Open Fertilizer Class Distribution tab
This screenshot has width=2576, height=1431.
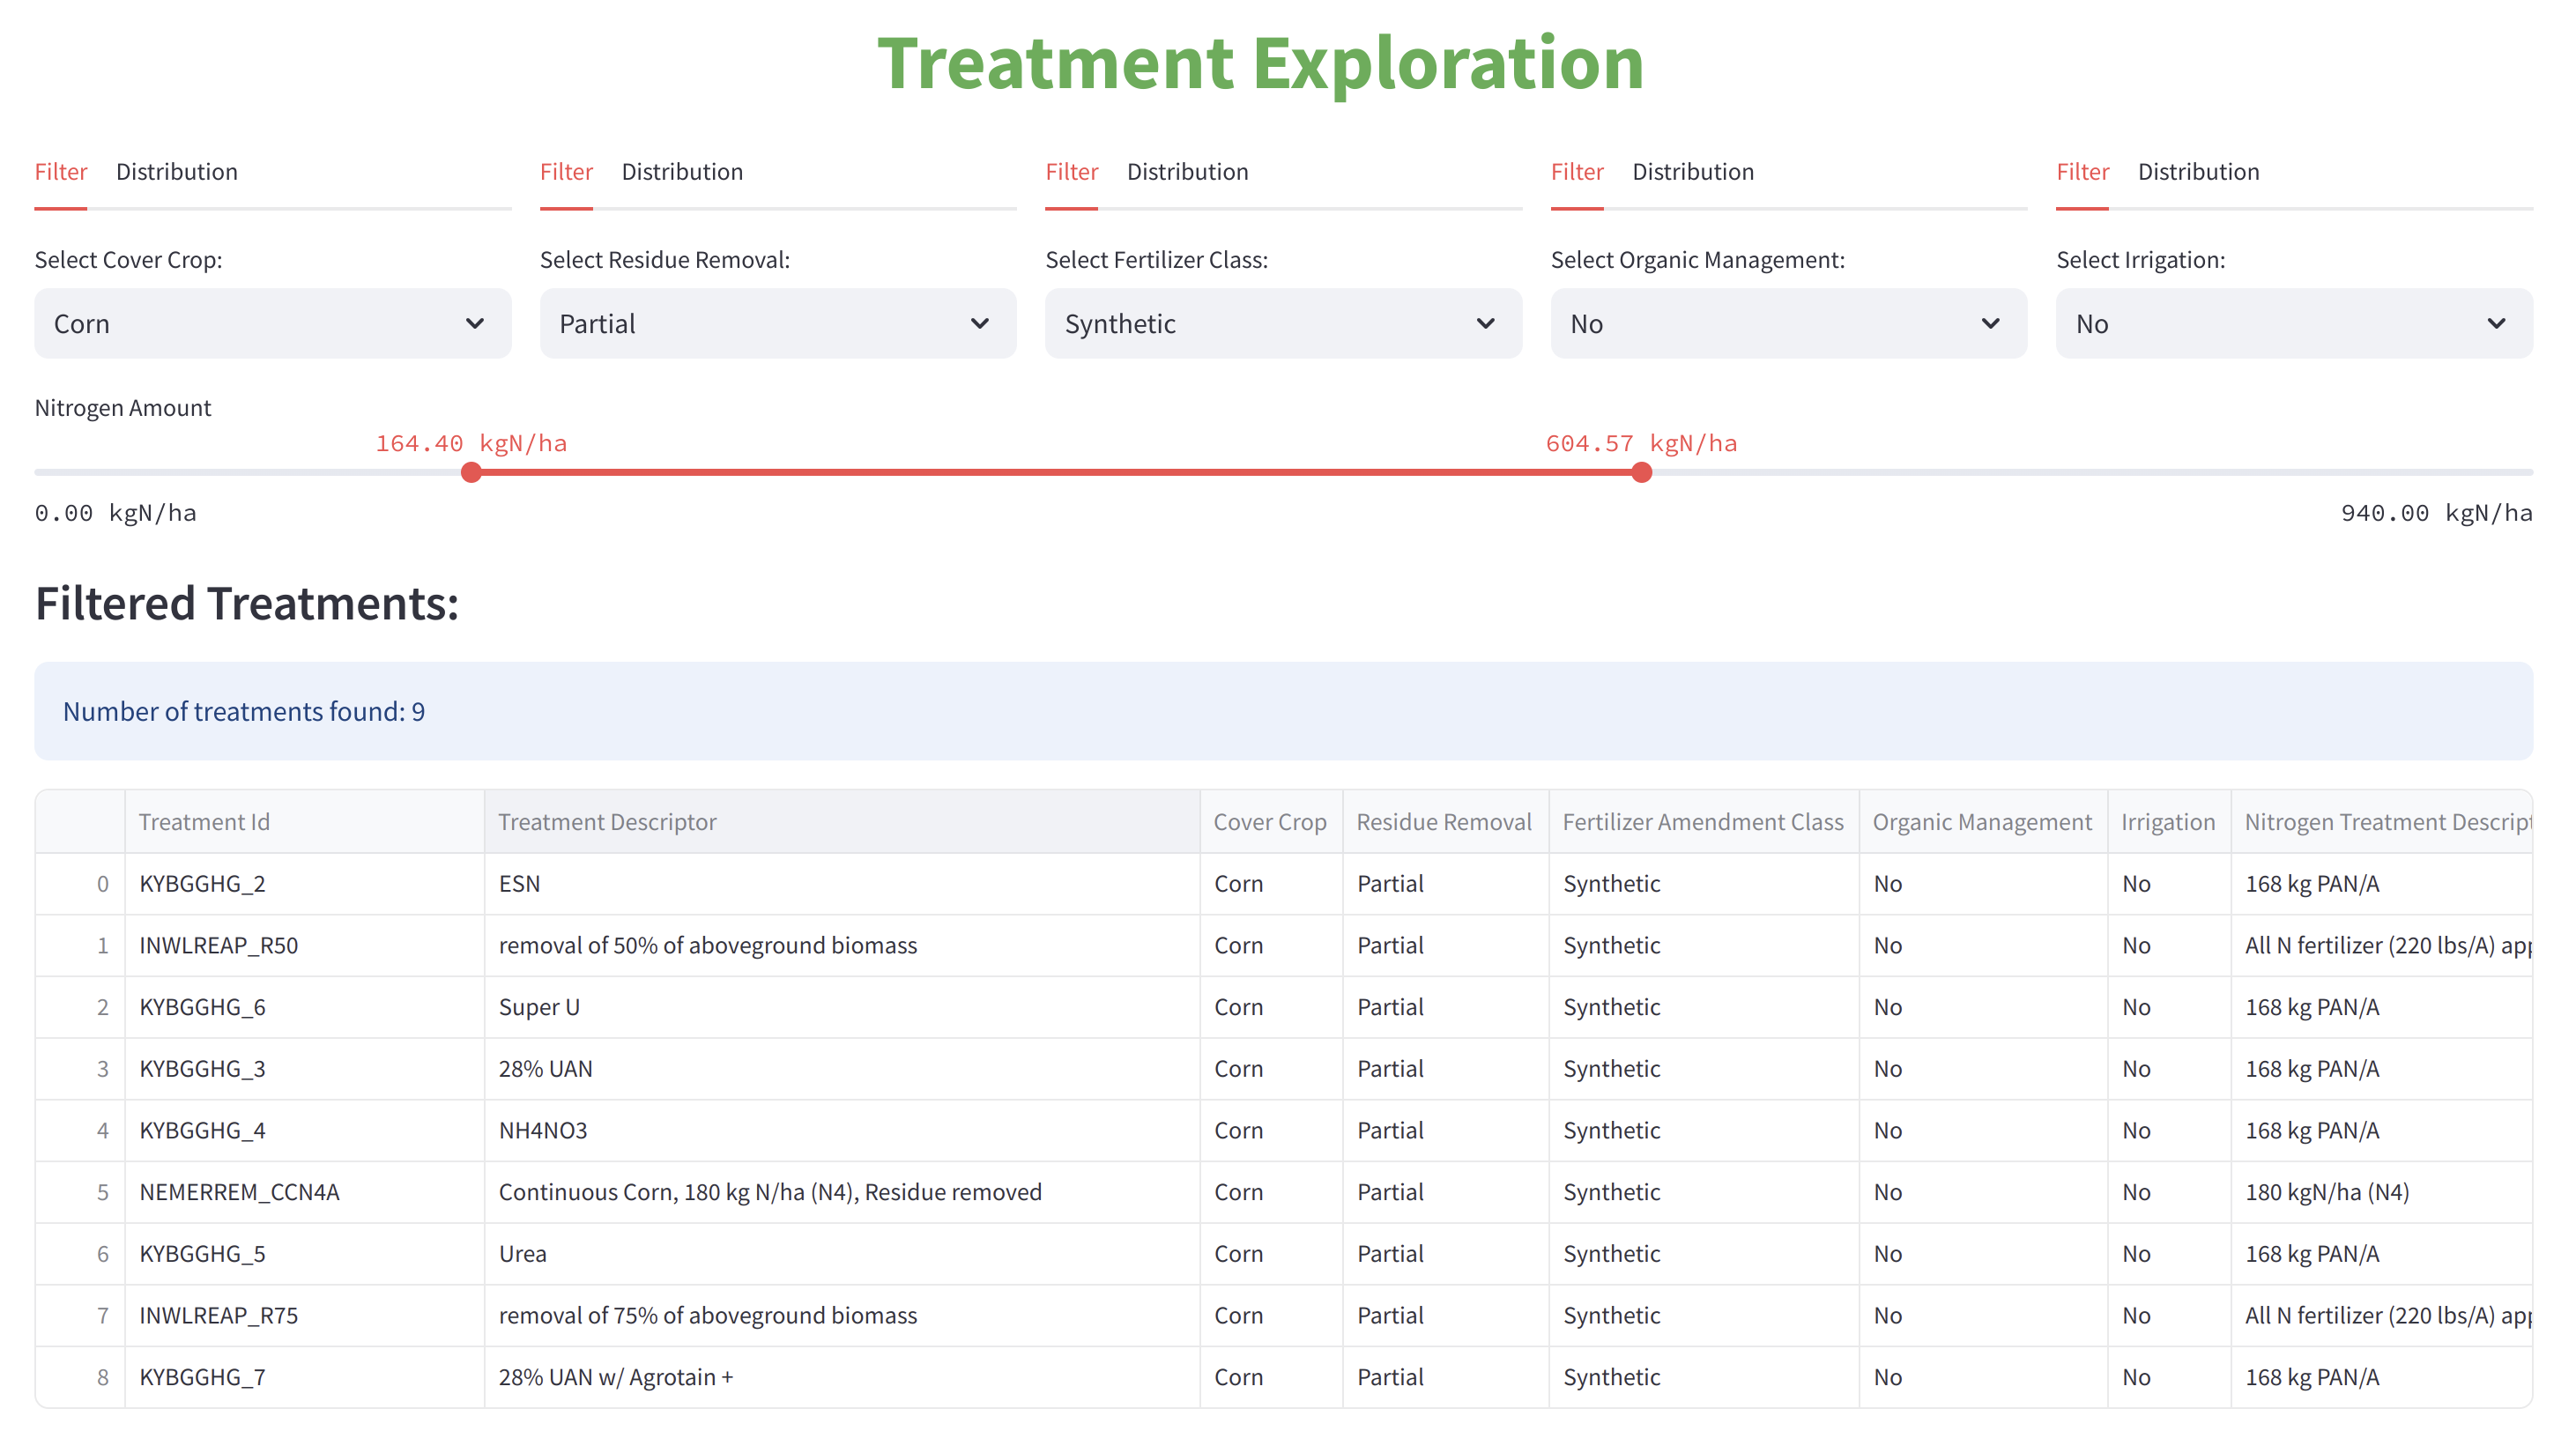tap(1187, 171)
